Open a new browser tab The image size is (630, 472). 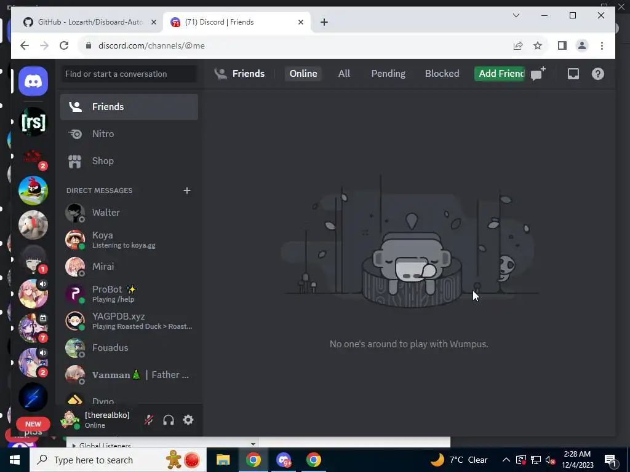coord(324,22)
